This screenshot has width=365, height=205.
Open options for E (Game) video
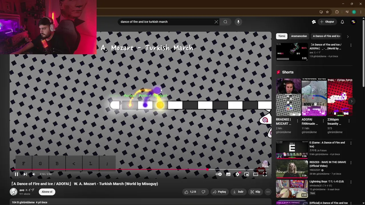click(351, 143)
